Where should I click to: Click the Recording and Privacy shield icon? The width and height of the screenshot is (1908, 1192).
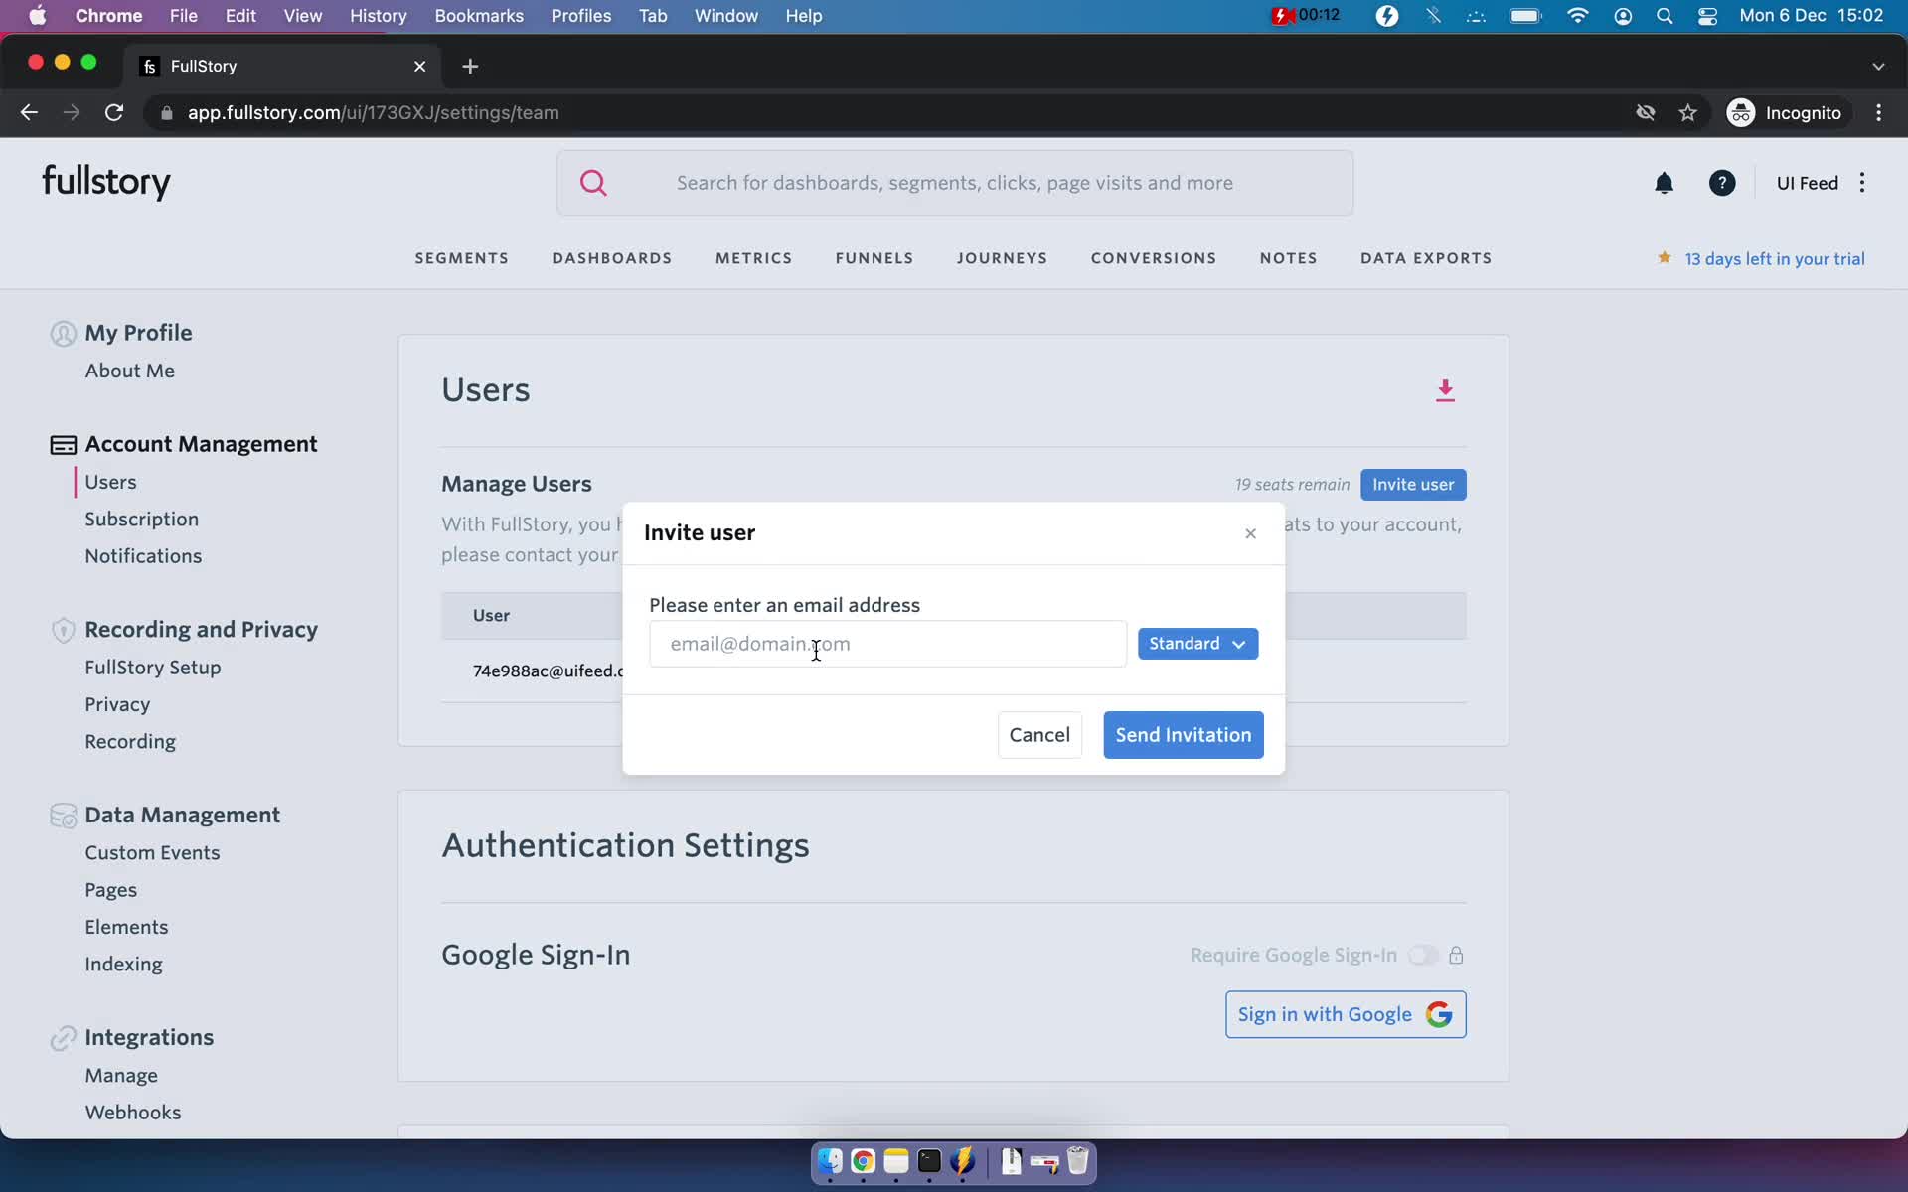click(x=63, y=630)
